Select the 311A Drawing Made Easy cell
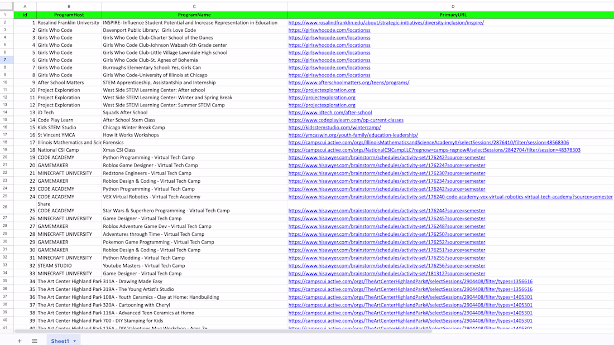Viewport: 614px width, 345px height. [x=194, y=281]
